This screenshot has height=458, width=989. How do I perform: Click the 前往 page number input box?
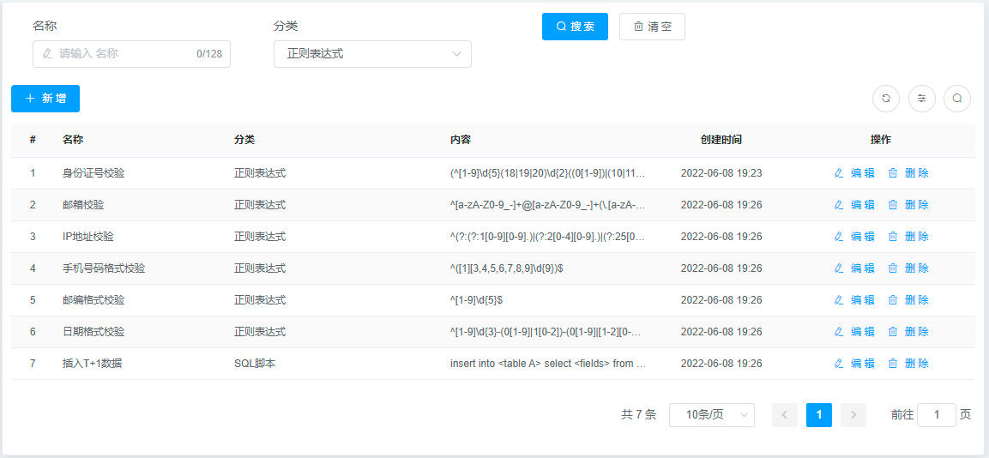[936, 415]
